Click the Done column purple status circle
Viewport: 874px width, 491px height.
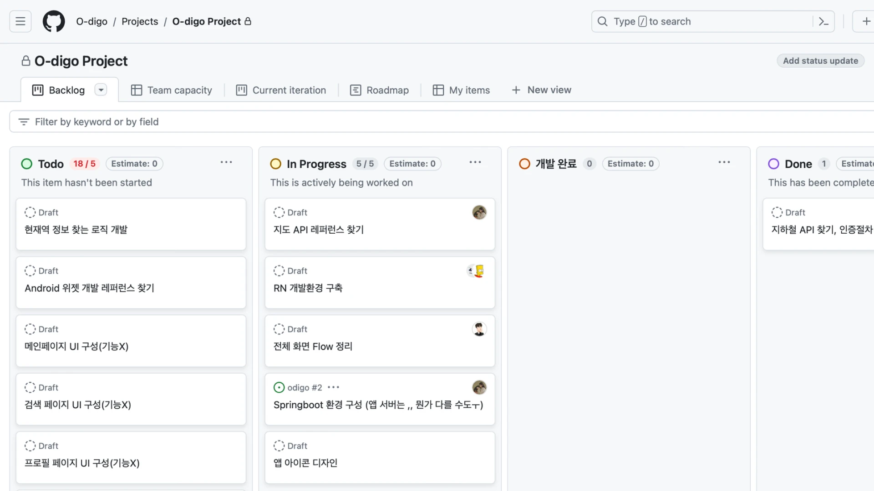click(x=773, y=164)
